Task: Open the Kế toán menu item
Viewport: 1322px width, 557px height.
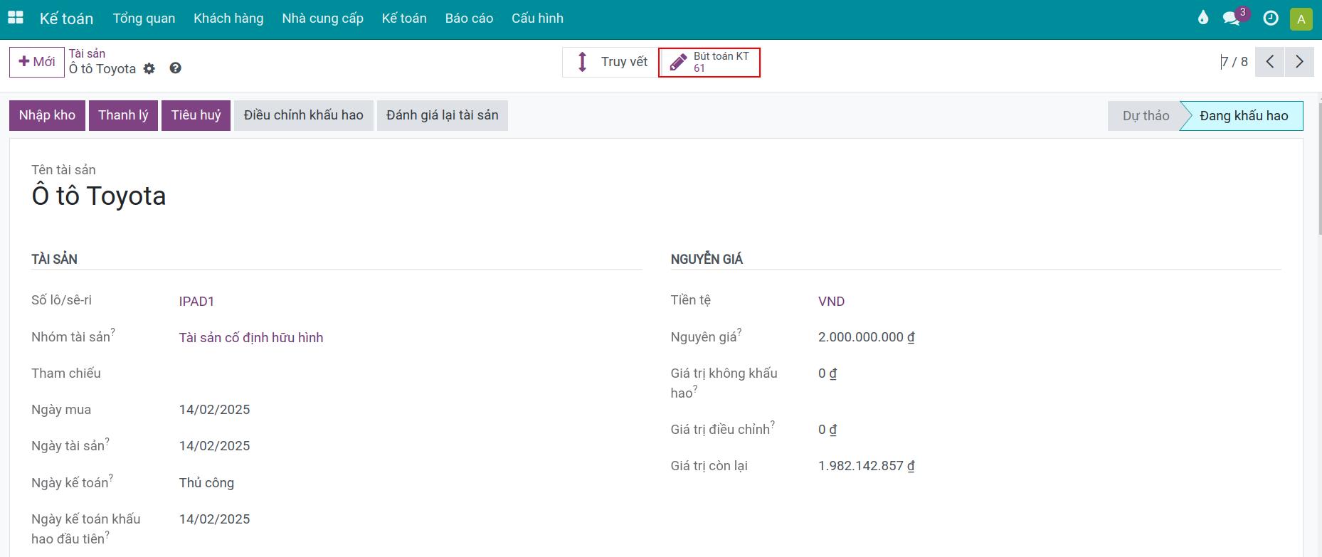Action: pos(404,18)
